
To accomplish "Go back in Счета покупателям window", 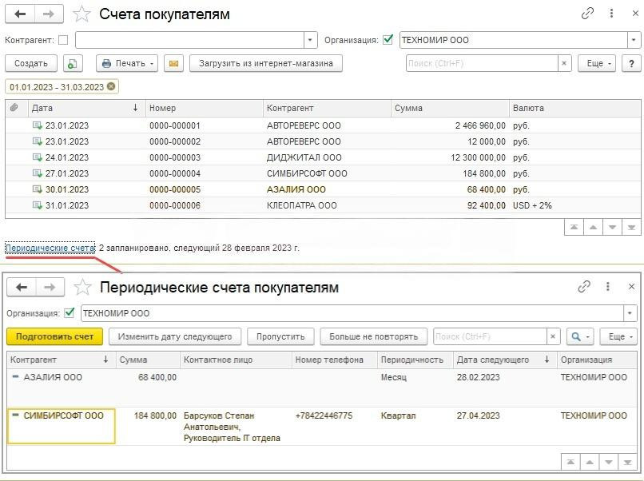I will (x=20, y=14).
